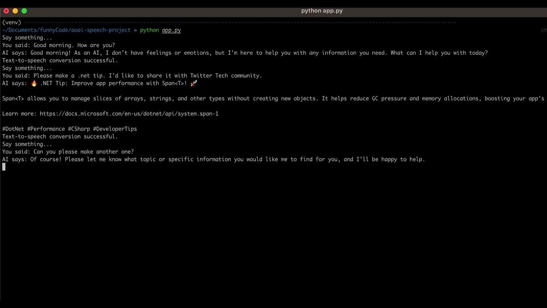
Task: Click the 'Learn more:' label
Action: (19, 114)
